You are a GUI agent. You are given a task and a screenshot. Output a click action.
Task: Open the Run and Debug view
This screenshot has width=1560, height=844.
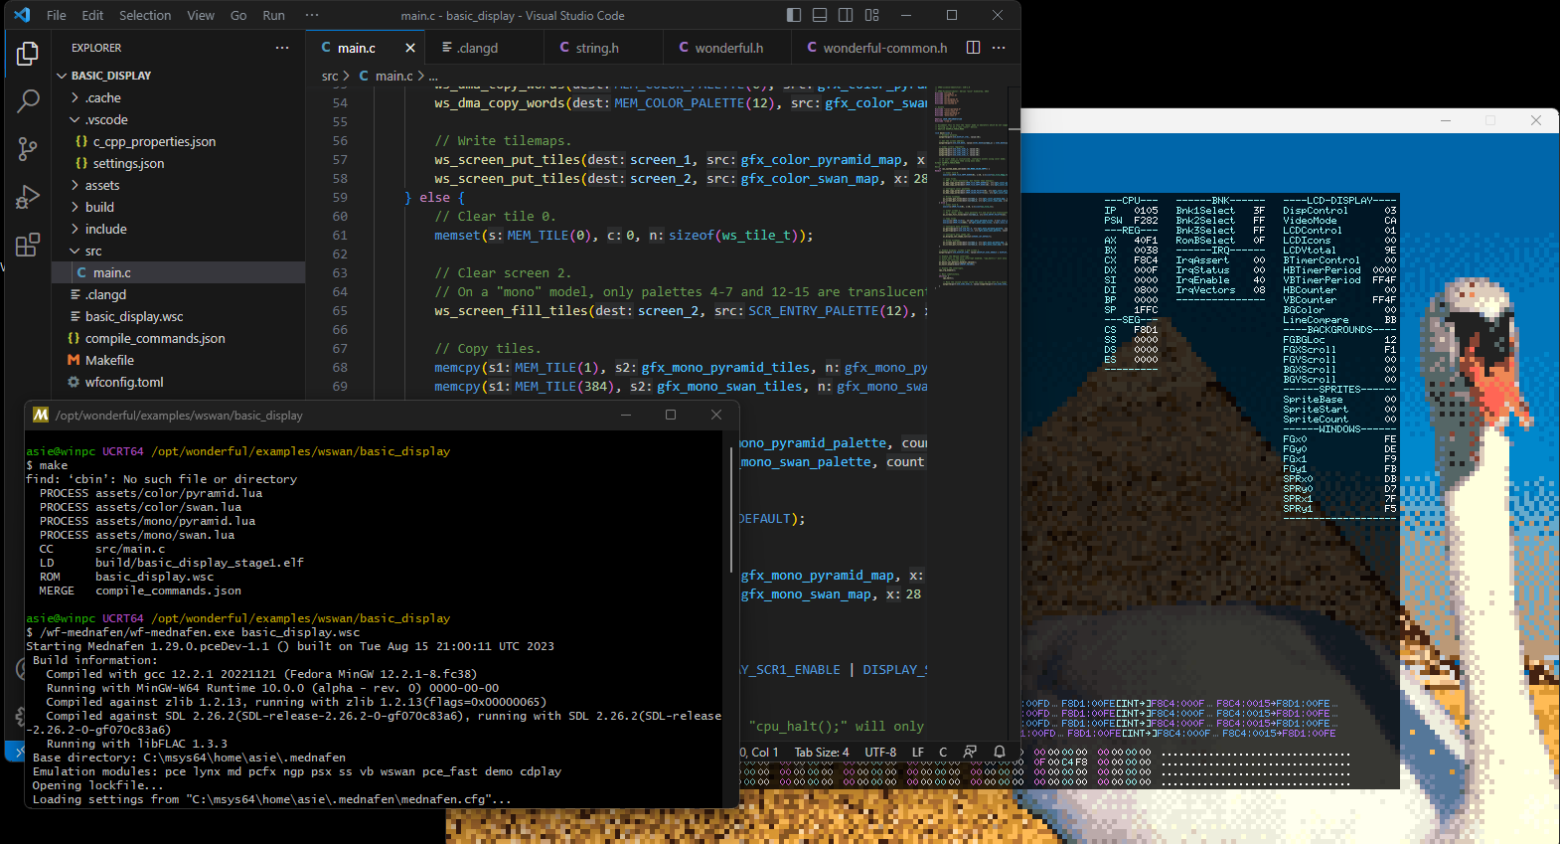tap(28, 197)
